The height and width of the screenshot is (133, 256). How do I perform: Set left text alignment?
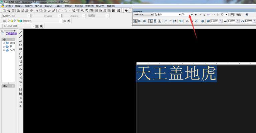coord(135,21)
